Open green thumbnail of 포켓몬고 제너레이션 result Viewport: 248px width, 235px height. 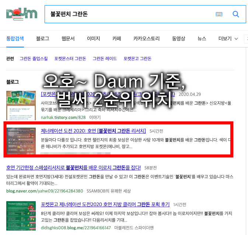coord(21,216)
